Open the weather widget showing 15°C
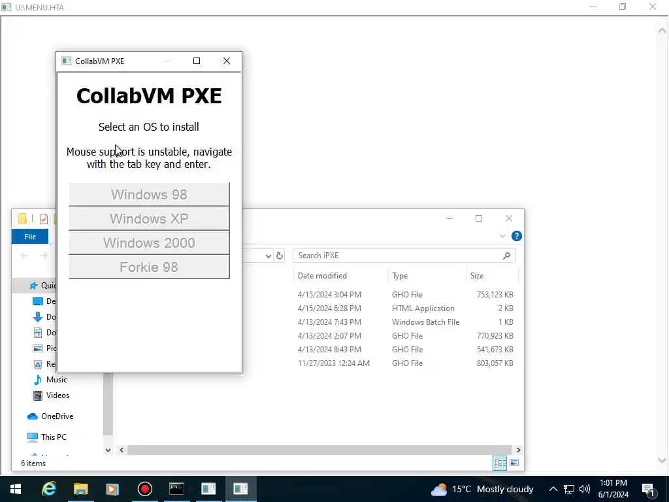Screen dimensions: 669x502 (x=482, y=489)
